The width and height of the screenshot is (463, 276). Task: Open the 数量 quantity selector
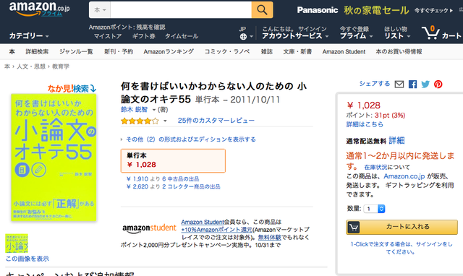coord(374,209)
